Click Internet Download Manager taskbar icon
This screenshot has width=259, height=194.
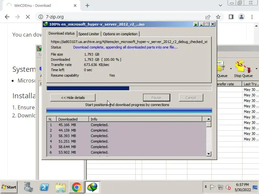[x=93, y=187]
